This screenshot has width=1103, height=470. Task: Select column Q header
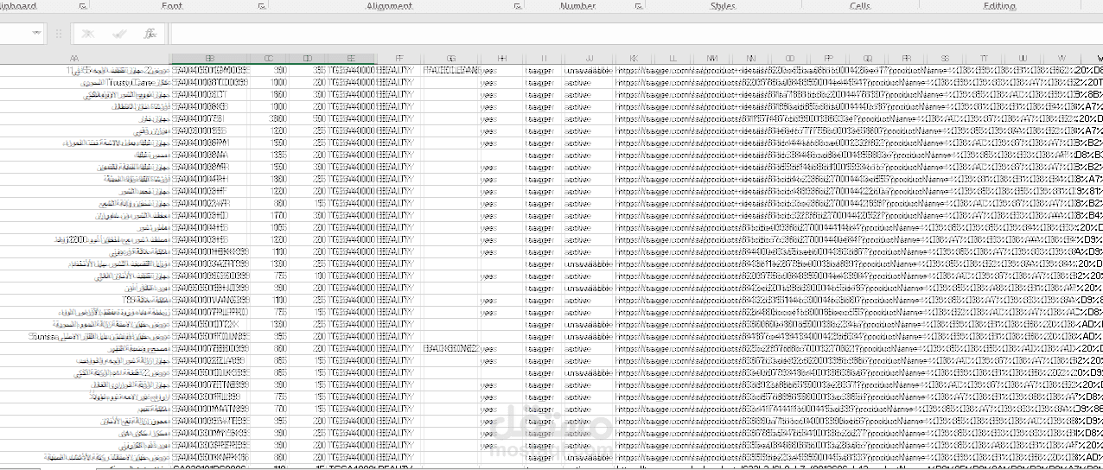click(x=867, y=58)
